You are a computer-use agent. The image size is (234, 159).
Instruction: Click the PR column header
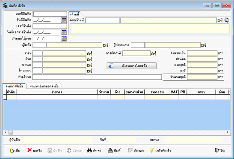(183, 92)
